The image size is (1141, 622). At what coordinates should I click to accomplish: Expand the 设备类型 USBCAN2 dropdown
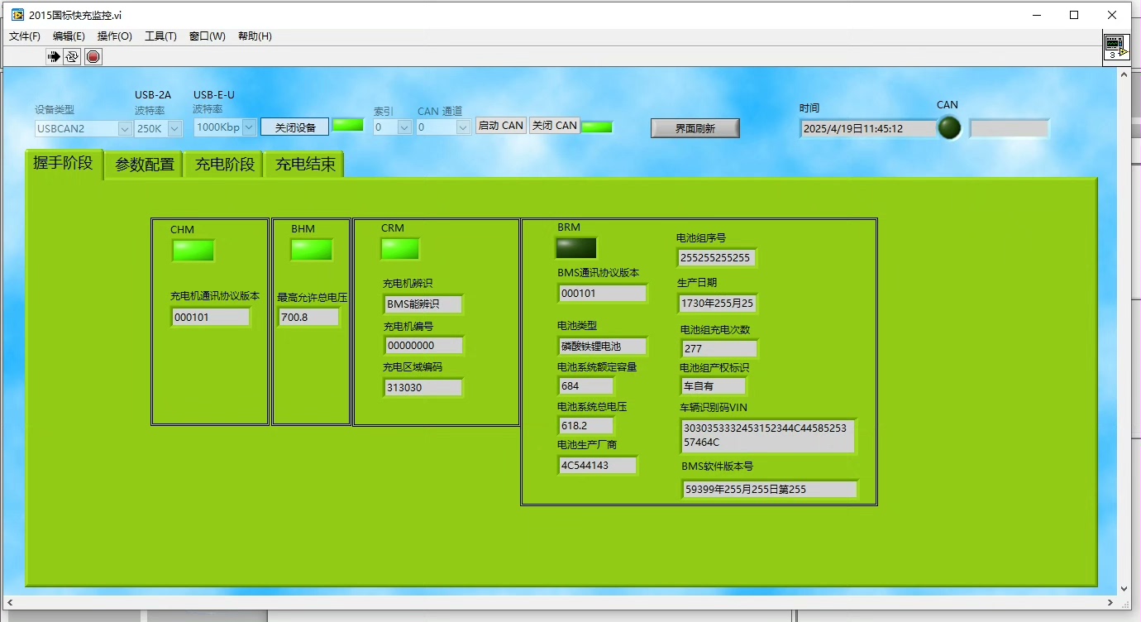coord(124,128)
